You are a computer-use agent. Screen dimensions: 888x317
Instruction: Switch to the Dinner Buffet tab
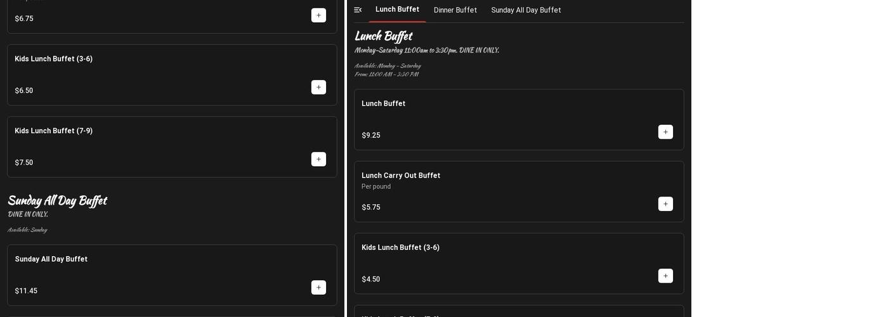point(455,10)
